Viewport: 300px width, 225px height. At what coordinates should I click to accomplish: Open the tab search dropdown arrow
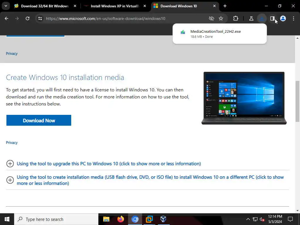tap(6, 6)
